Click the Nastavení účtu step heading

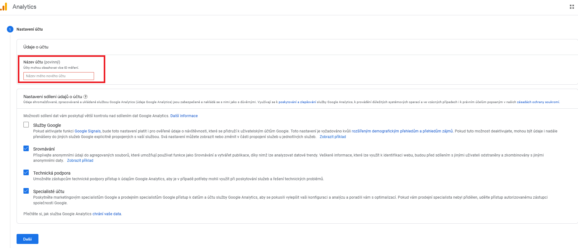tap(30, 29)
